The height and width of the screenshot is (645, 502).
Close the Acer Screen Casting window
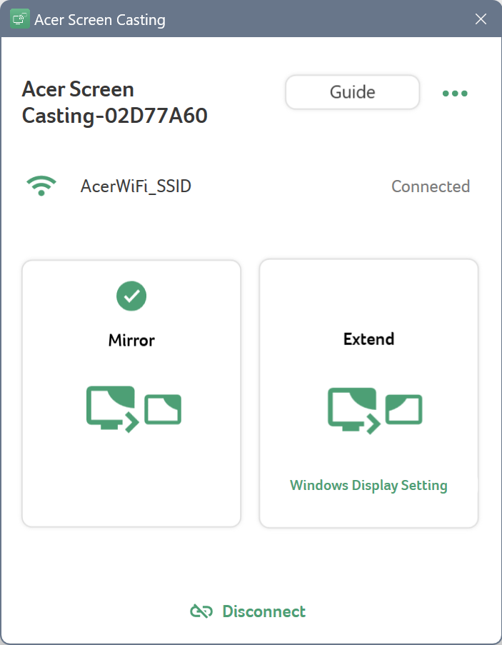481,19
